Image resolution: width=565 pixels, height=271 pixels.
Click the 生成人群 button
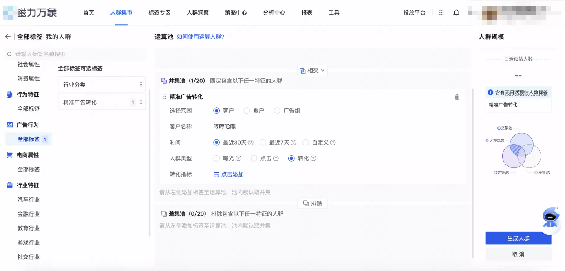[518, 238]
